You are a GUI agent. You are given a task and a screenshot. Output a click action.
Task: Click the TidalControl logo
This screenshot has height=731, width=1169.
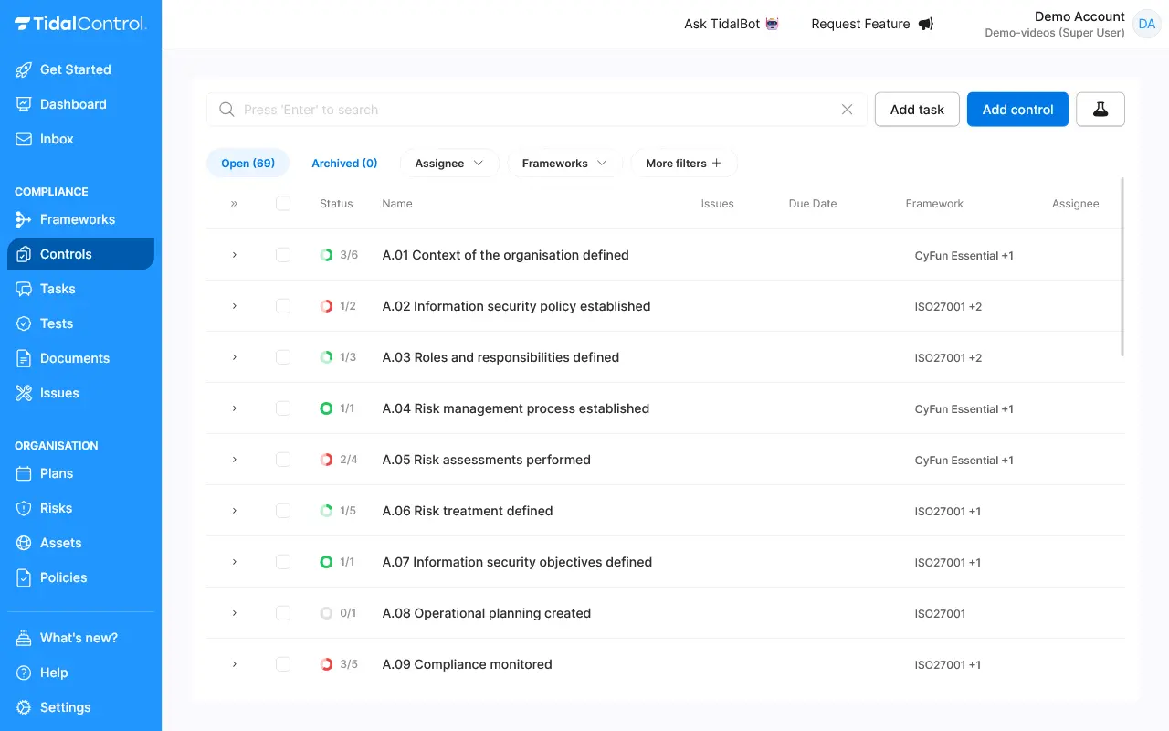pyautogui.click(x=80, y=24)
